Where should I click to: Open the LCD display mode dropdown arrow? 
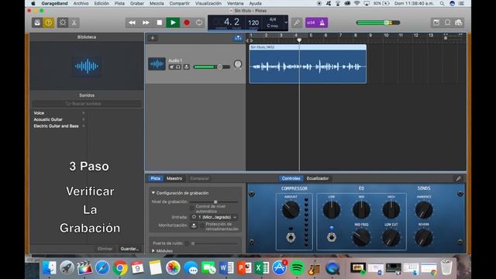click(286, 22)
